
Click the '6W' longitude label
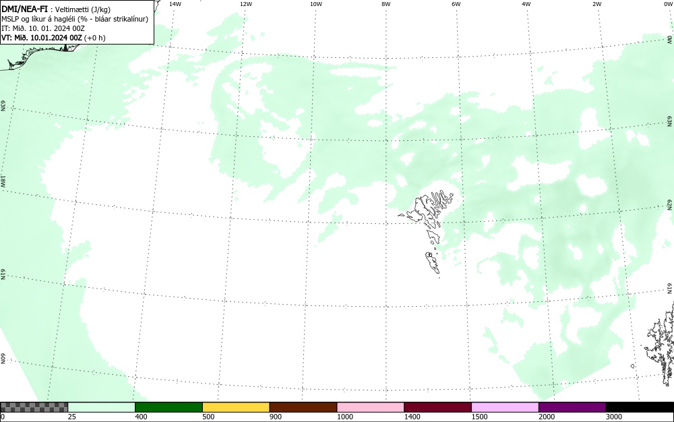click(x=456, y=4)
